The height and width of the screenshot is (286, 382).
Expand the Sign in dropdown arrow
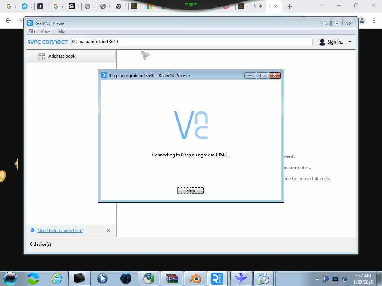pyautogui.click(x=350, y=42)
